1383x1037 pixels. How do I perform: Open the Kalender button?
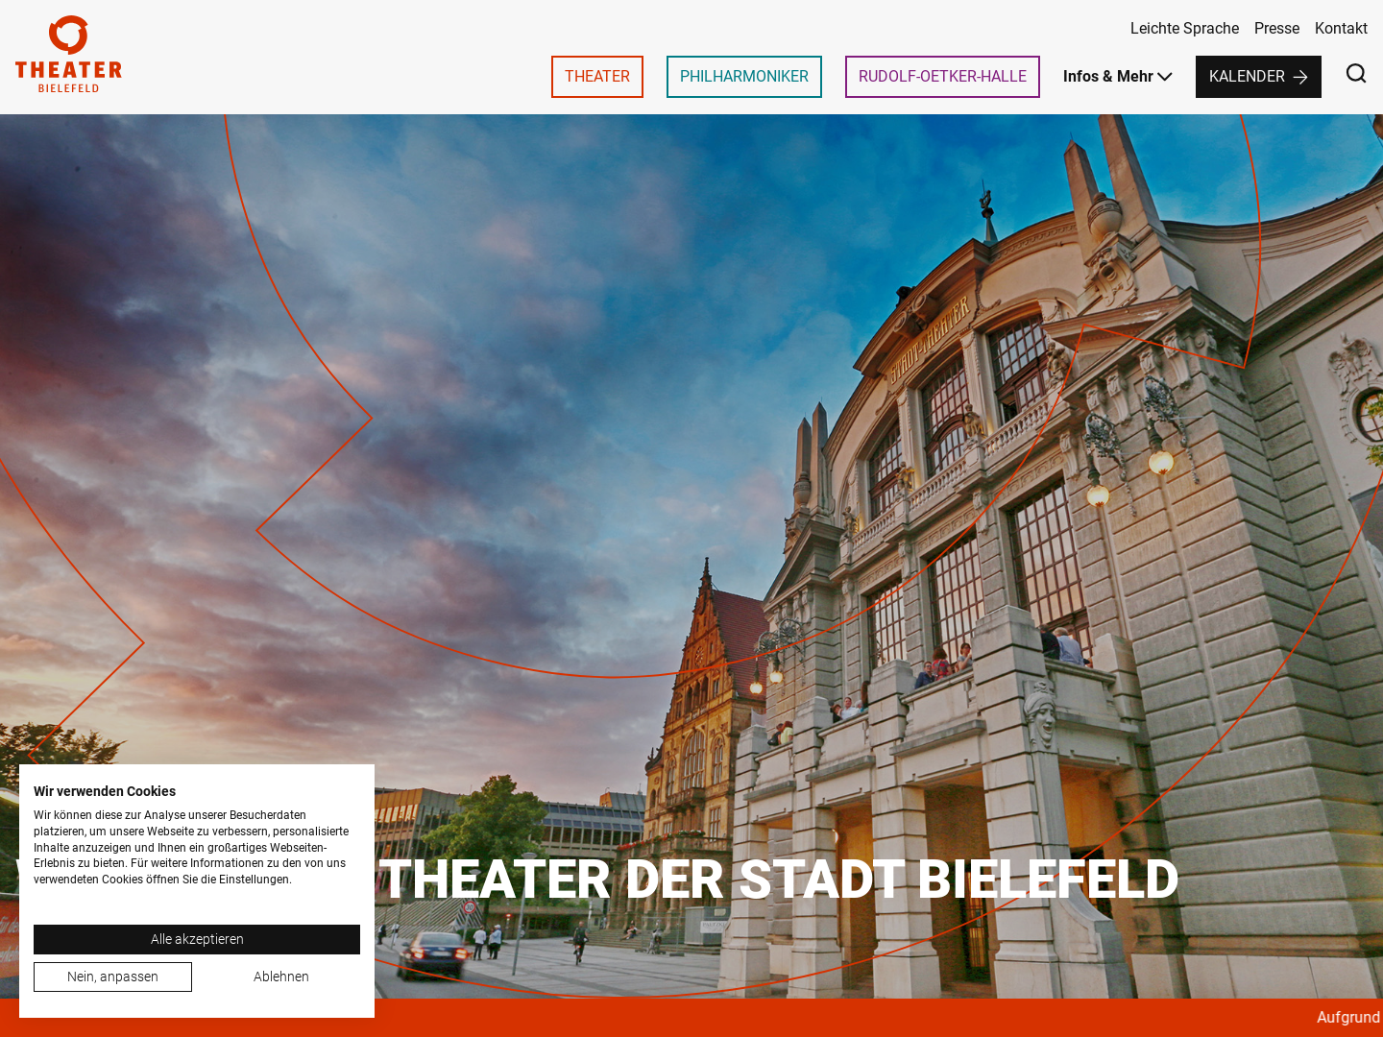[x=1258, y=77]
